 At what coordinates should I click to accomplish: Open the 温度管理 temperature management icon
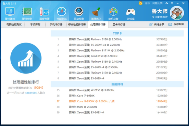click(44, 13)
